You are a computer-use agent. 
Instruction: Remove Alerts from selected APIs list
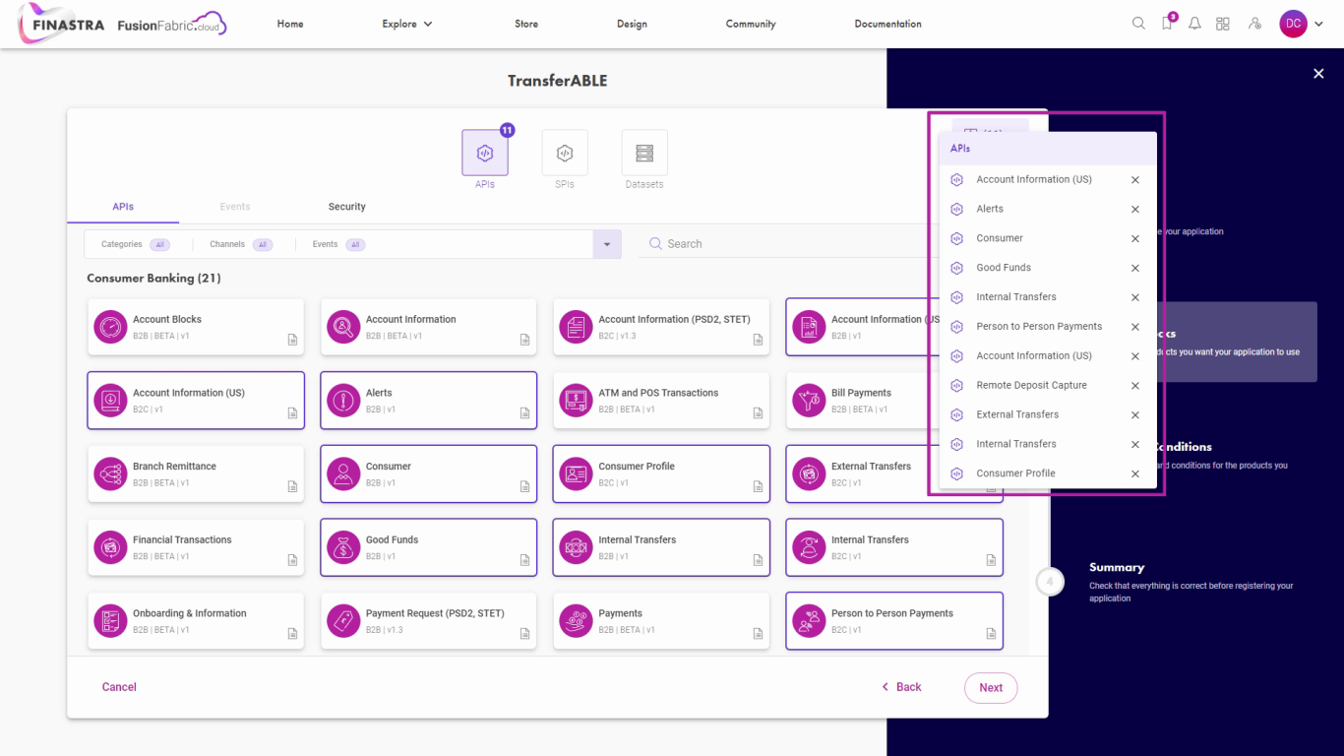click(x=1135, y=209)
